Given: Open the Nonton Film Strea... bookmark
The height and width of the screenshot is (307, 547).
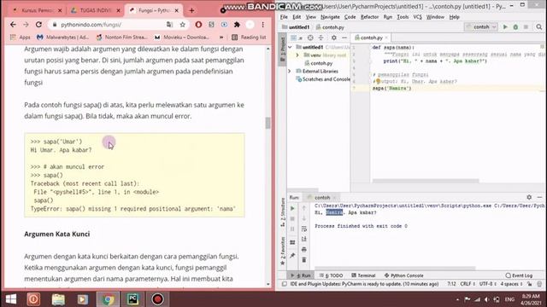Looking at the screenshot, I should tap(121, 37).
